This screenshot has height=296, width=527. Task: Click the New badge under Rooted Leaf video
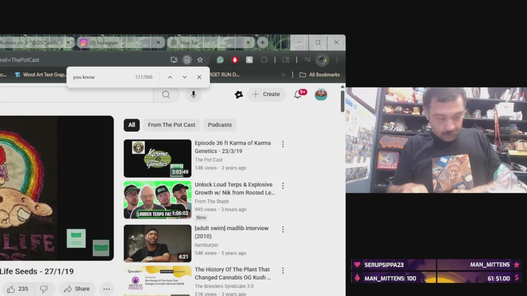(x=201, y=217)
